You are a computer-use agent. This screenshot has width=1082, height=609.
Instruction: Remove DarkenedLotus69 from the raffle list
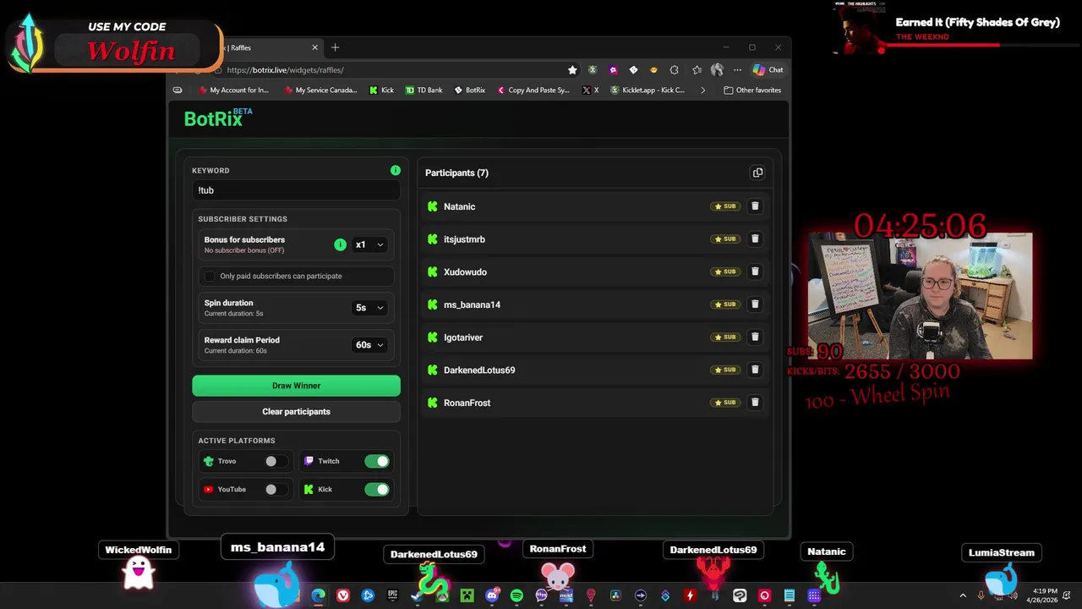(x=755, y=370)
